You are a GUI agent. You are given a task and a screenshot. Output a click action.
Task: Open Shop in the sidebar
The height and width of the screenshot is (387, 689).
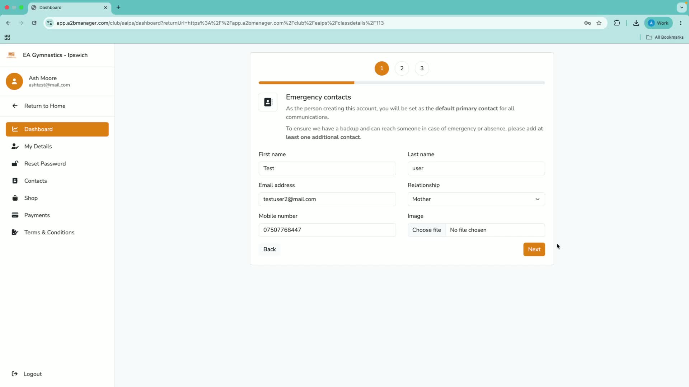tap(57, 198)
